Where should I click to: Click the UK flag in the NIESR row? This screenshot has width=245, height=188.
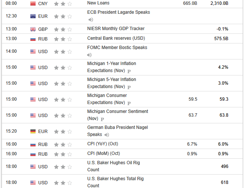tap(33, 29)
